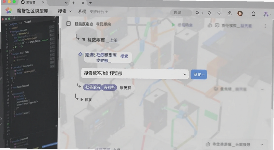Click the chevron at the code editor top right
Viewport: 274px width, 150px height.
[x=54, y=22]
